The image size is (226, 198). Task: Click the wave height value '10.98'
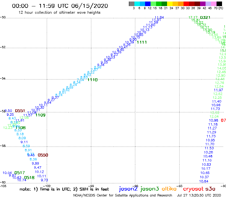pos(213,120)
